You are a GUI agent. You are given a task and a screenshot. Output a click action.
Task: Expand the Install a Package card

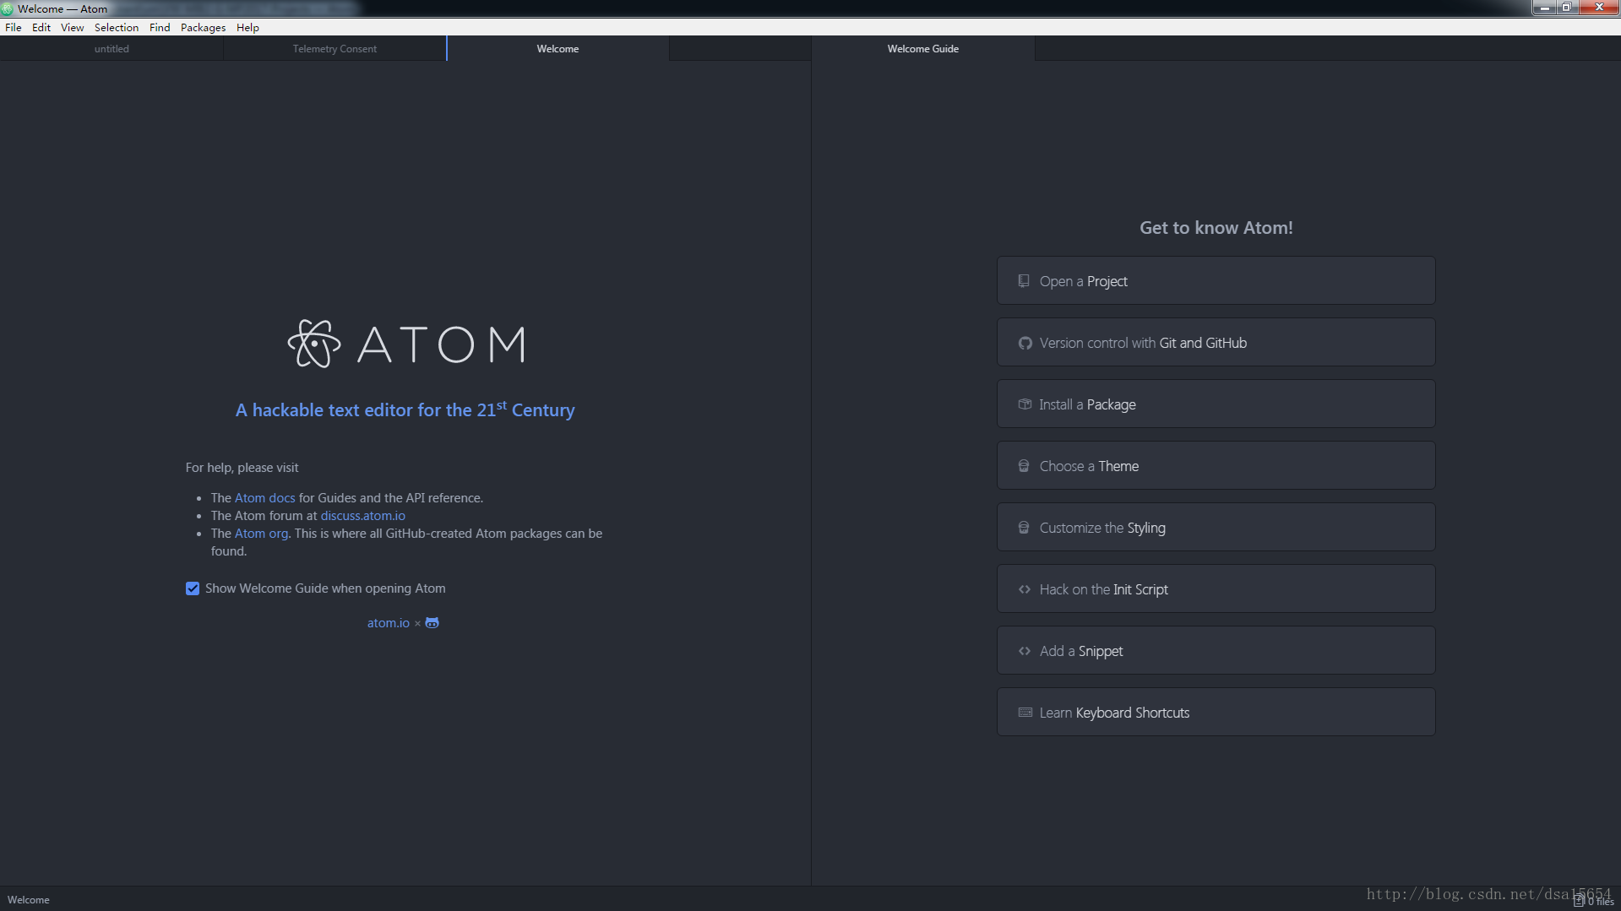[1216, 404]
